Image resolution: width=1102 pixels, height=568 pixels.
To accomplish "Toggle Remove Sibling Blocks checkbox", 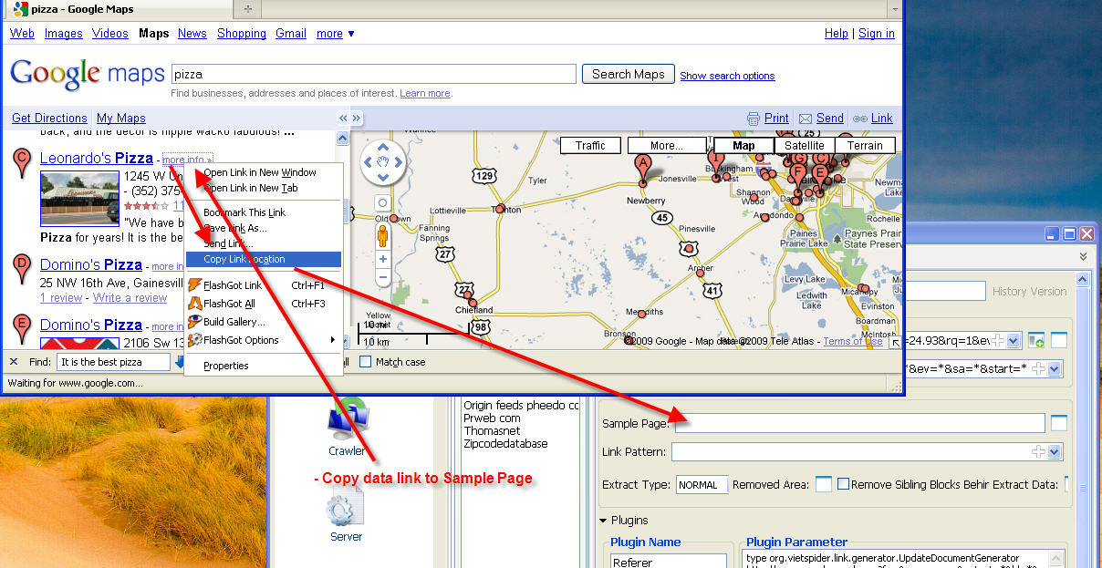I will pos(844,484).
